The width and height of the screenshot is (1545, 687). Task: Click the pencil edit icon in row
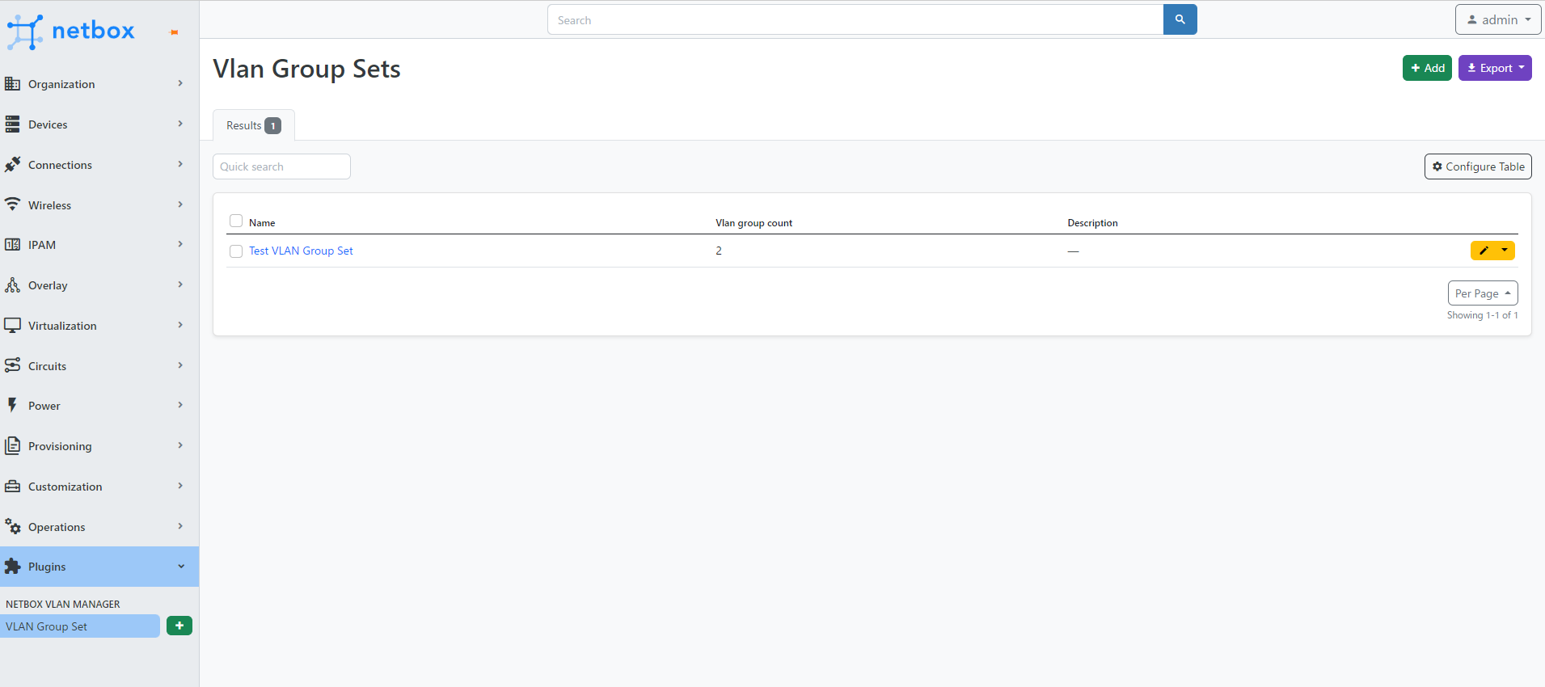pyautogui.click(x=1483, y=251)
